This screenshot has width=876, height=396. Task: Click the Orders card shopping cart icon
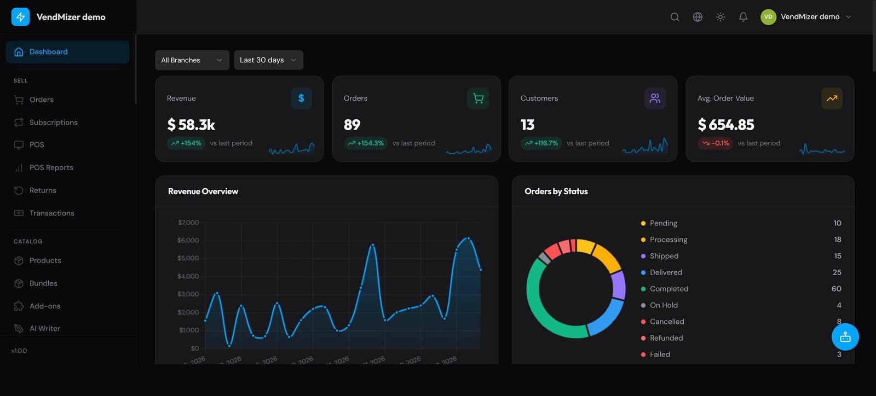tap(478, 98)
